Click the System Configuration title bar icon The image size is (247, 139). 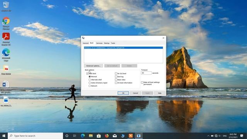point(83,38)
